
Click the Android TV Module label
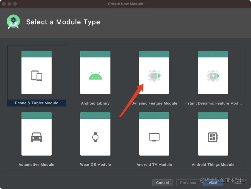(x=154, y=164)
